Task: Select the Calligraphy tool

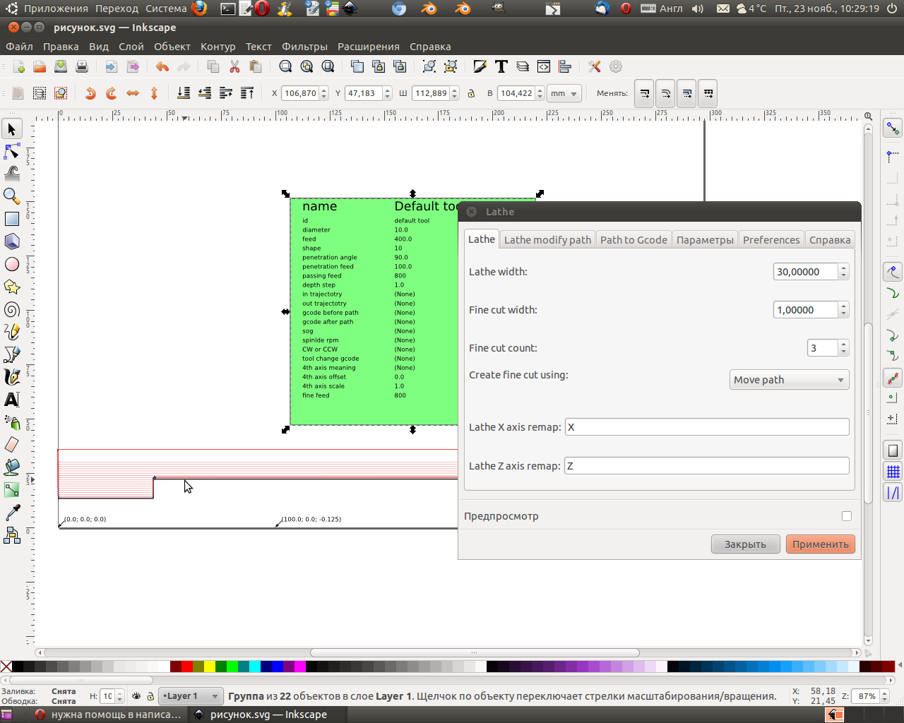Action: [12, 377]
